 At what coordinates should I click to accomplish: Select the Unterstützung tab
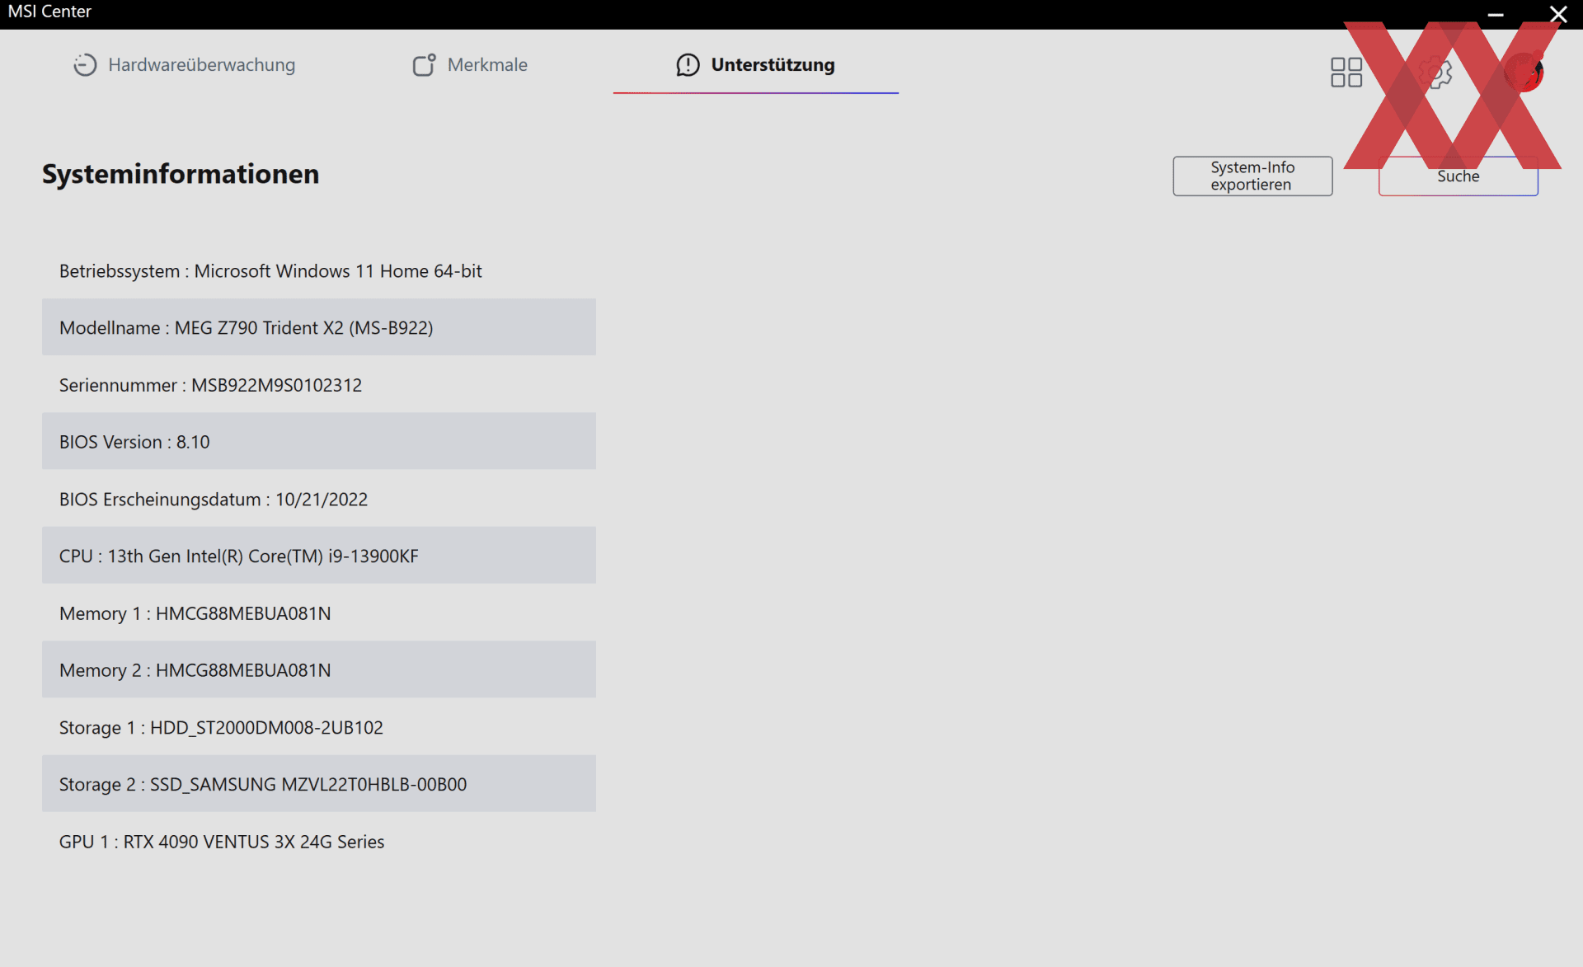pos(755,65)
